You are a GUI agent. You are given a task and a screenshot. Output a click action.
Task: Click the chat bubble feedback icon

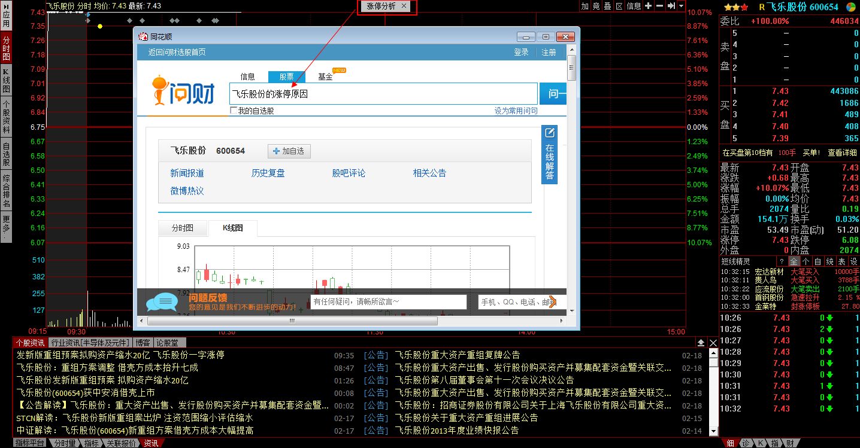pos(161,303)
